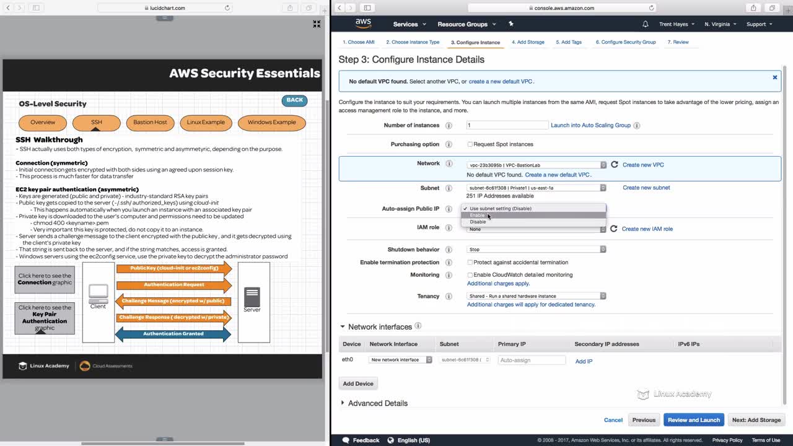Show info for Purchasing option

tap(449, 144)
